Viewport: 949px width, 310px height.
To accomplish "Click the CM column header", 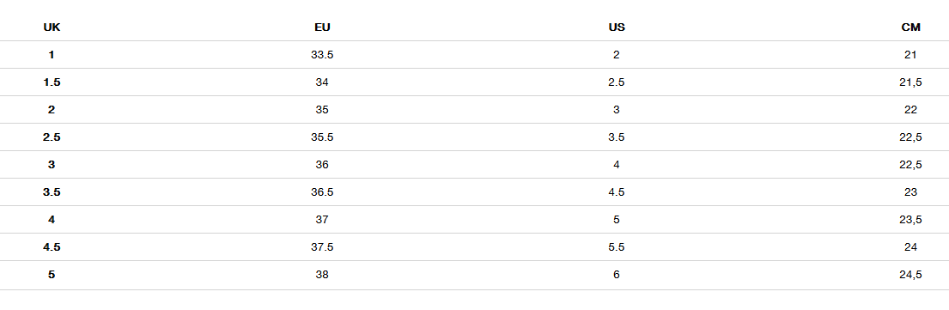I will tap(910, 27).
